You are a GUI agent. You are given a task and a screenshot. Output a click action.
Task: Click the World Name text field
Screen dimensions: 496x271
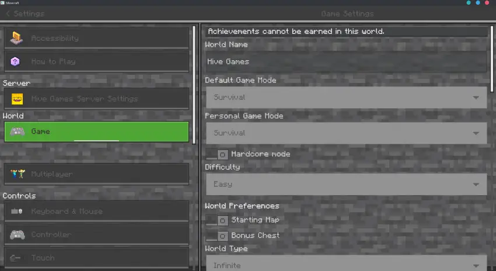346,61
